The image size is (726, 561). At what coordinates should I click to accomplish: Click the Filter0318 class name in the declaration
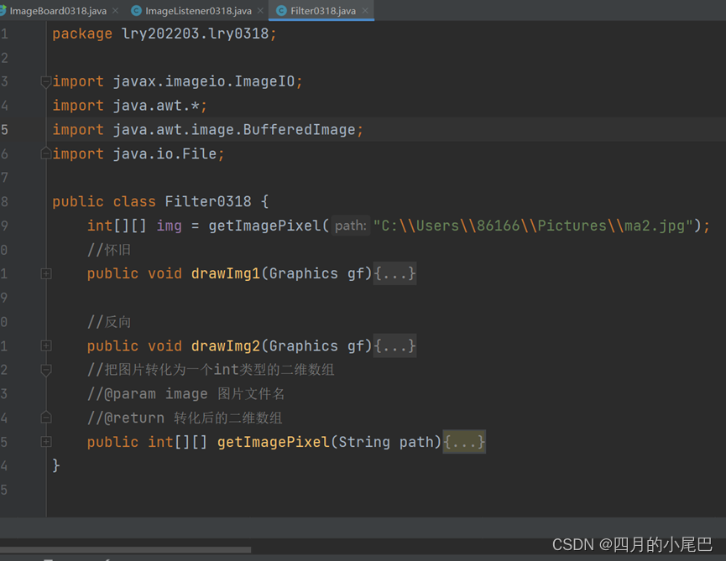207,201
